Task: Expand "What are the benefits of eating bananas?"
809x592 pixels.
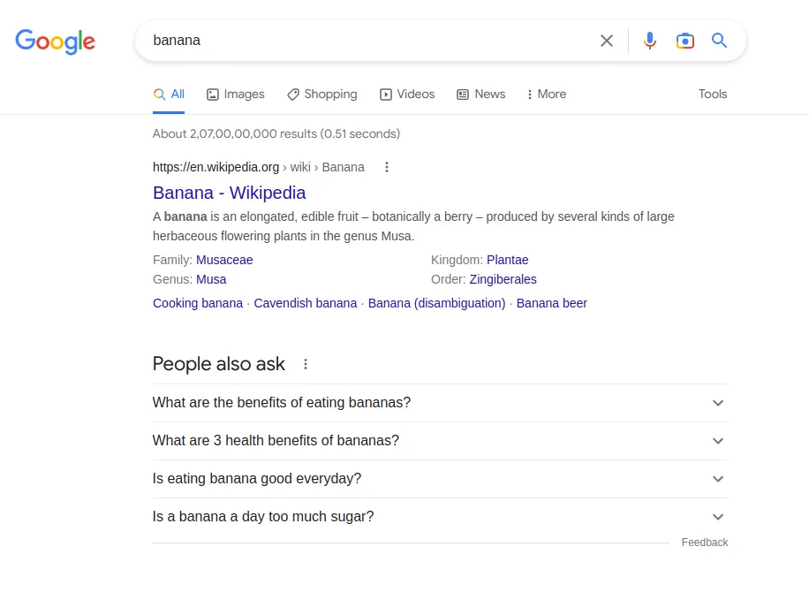Action: point(440,403)
